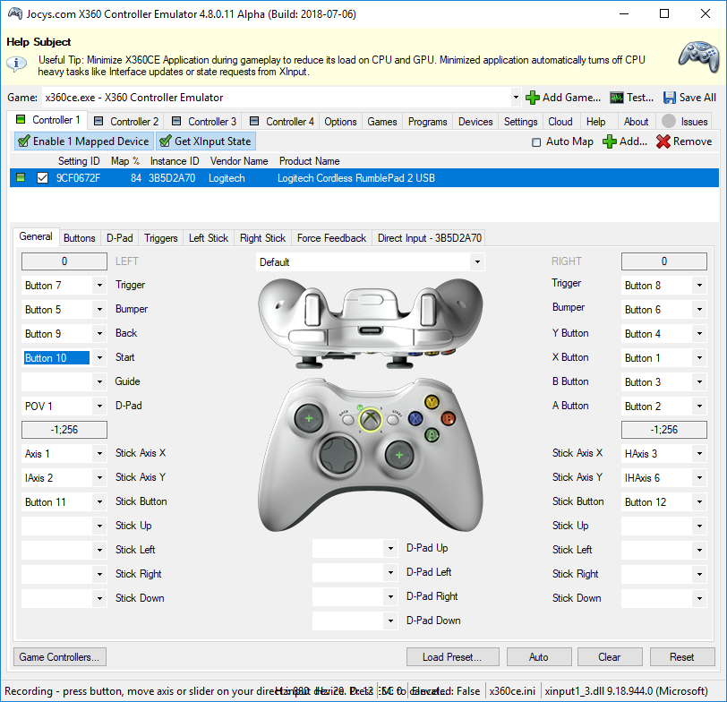Screen dimensions: 727x702
Task: Open the Default preset dropdown
Action: 477,262
